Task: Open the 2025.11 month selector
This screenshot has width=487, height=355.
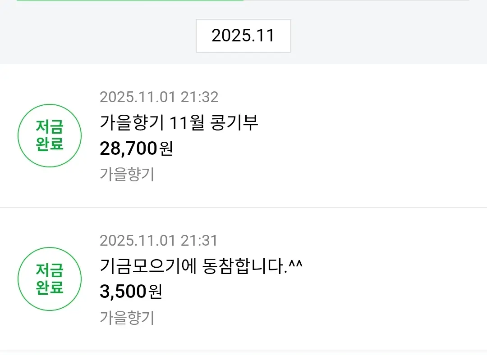Action: [243, 36]
